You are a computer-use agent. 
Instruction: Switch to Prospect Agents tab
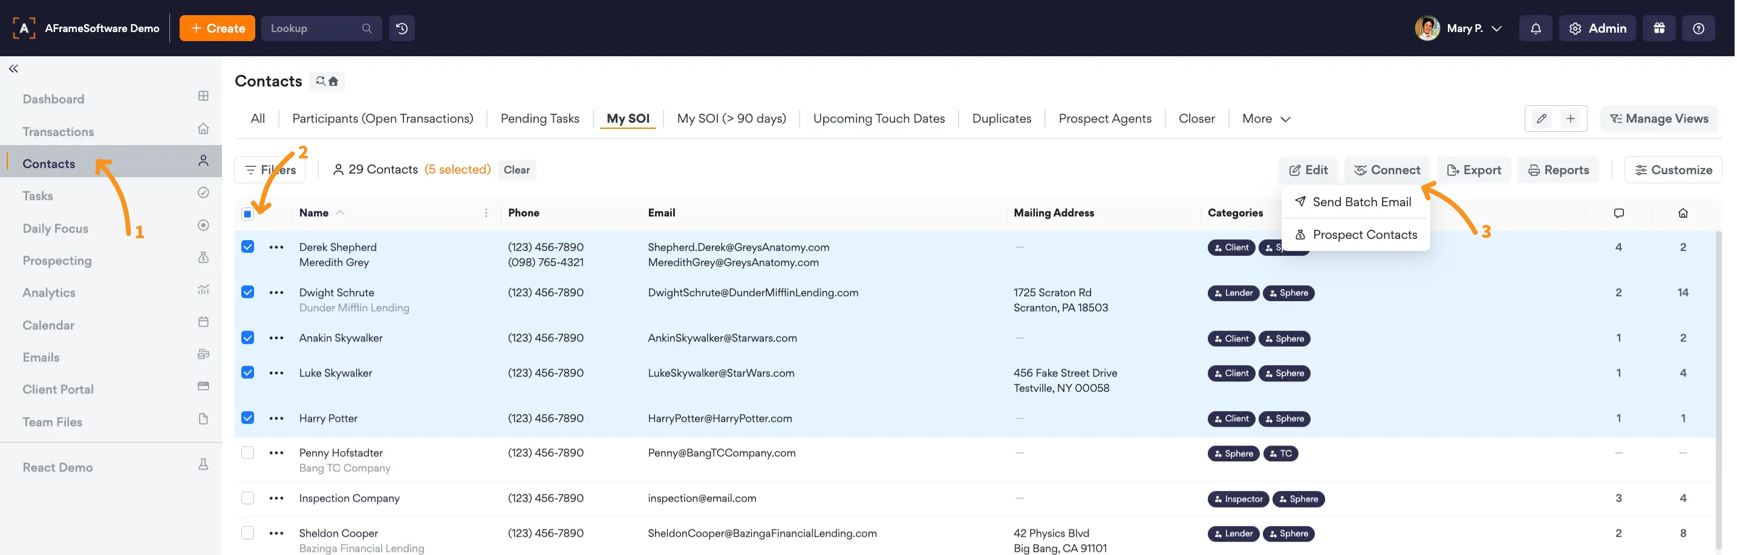pos(1104,118)
